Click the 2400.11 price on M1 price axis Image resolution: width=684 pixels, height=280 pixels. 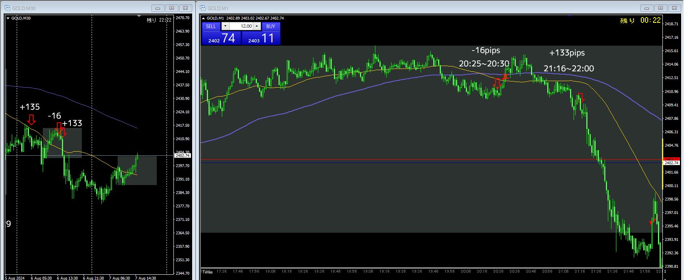point(671,185)
